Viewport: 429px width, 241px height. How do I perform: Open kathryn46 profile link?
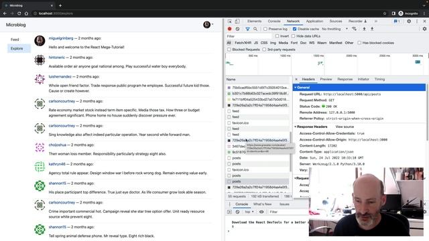(x=57, y=164)
